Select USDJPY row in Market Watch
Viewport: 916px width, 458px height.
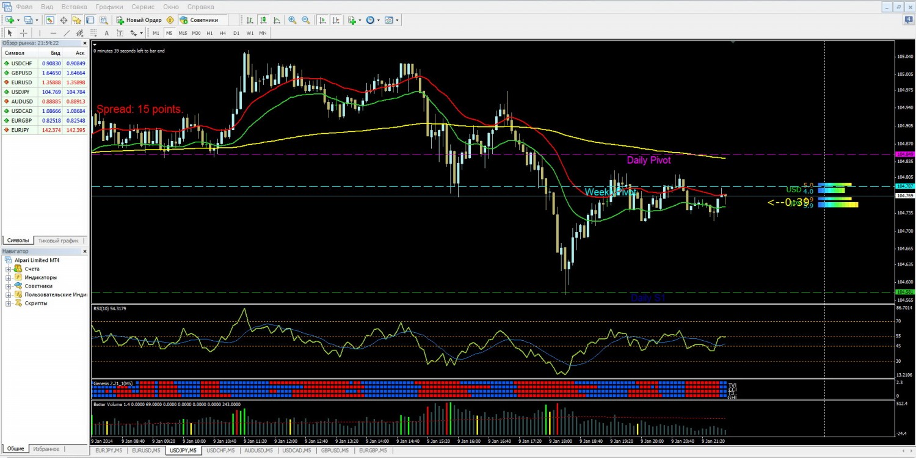(x=45, y=92)
